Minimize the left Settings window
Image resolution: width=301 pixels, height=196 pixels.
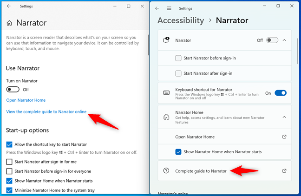115,6
